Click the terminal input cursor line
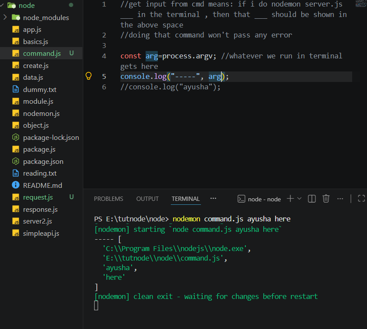 [x=96, y=305]
